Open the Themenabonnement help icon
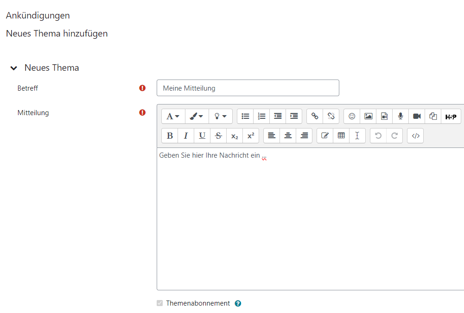Screen dimensions: 464x313 point(238,304)
